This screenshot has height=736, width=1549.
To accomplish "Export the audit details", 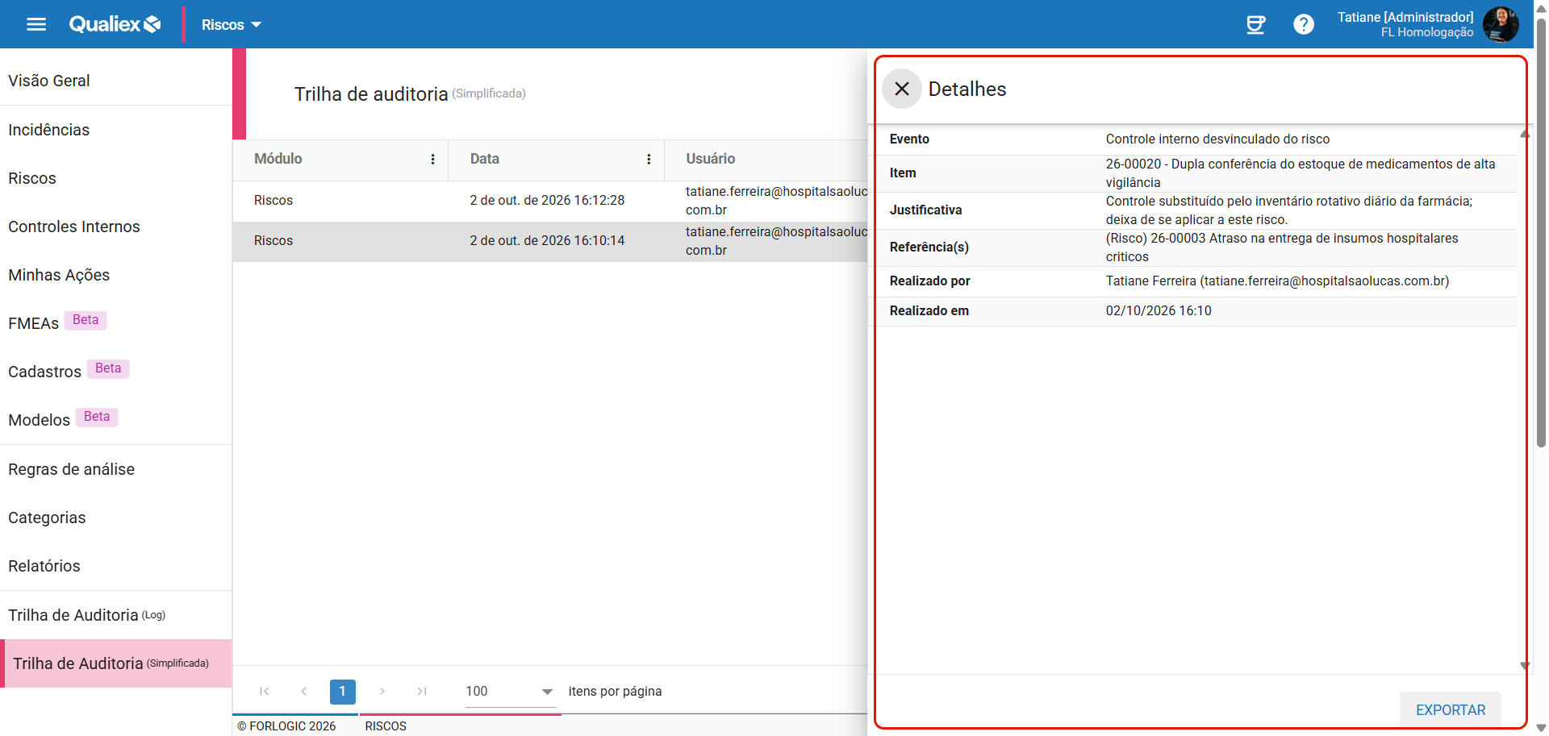I will pos(1450,709).
